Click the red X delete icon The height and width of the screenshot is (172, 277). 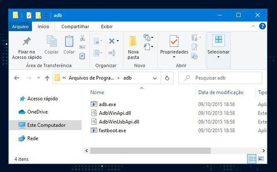click(x=112, y=41)
